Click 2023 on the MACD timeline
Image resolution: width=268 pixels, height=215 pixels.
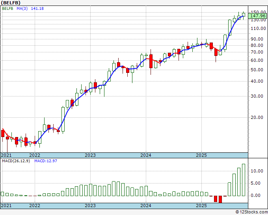tap(90, 206)
